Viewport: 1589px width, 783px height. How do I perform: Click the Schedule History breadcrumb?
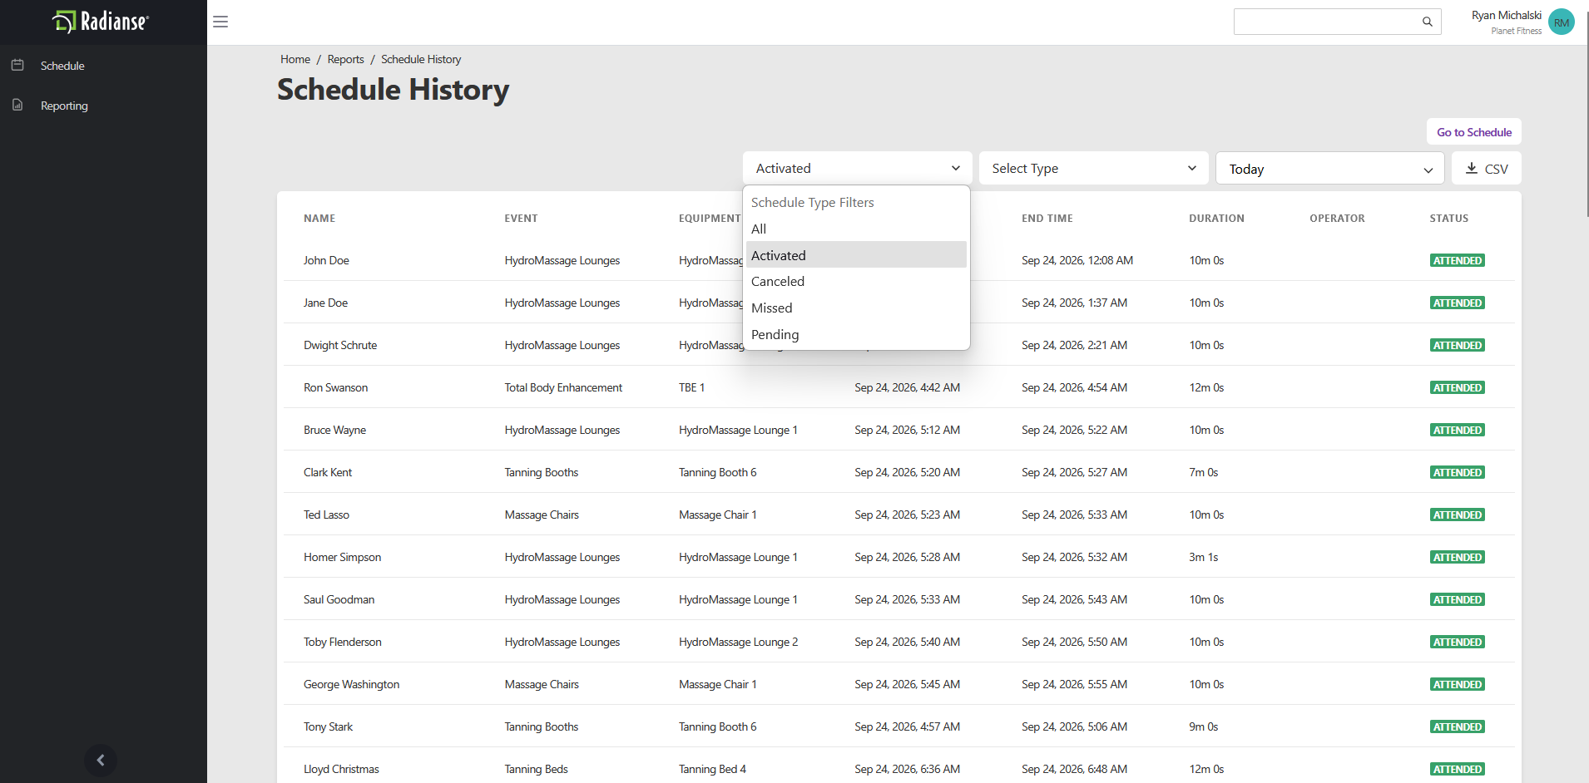tap(421, 59)
